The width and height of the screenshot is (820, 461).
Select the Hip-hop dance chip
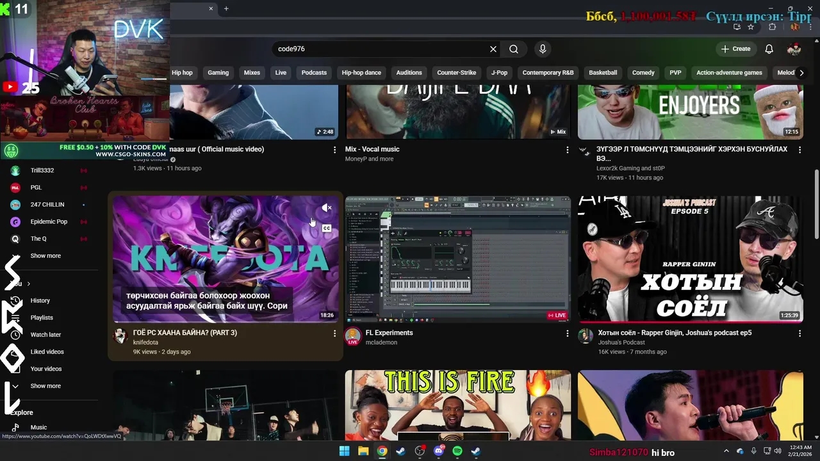pyautogui.click(x=361, y=72)
